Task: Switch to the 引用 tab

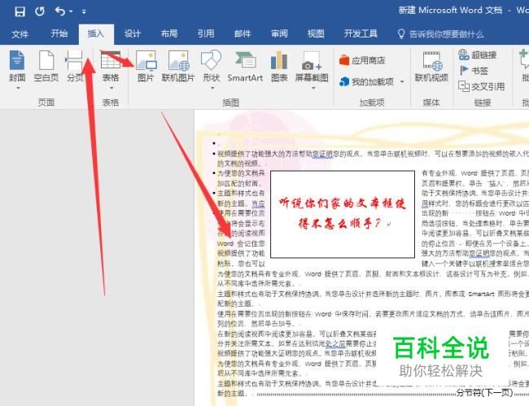Action: [206, 33]
